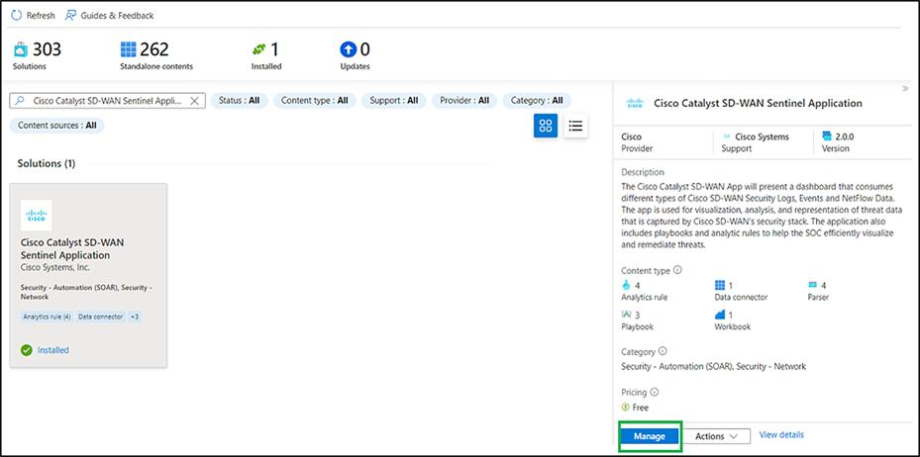This screenshot has height=457, width=920.
Task: Click the Playbook icon
Action: tap(626, 315)
